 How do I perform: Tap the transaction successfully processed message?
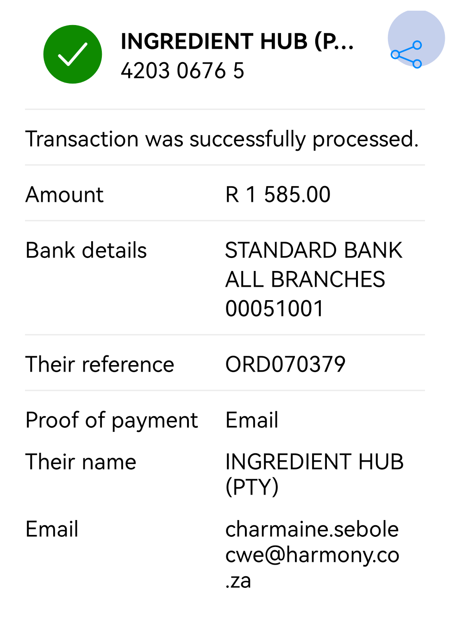(222, 139)
